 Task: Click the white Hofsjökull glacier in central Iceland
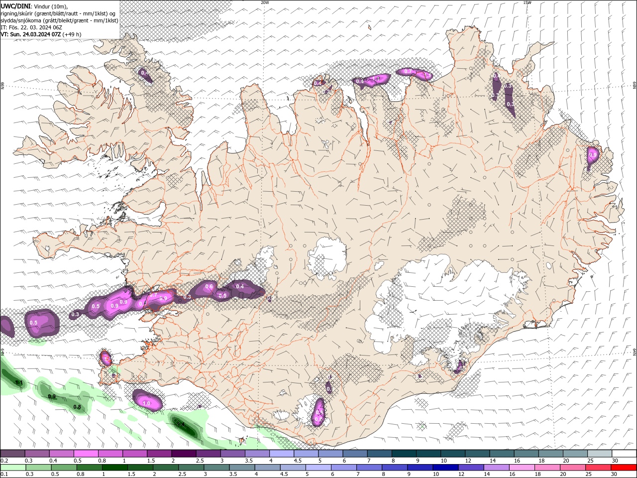[327, 258]
